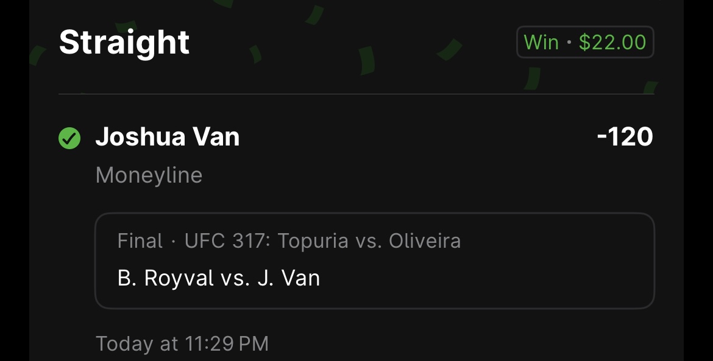The height and width of the screenshot is (361, 713).
Task: Tap the green confetti piece below Win badge
Action: click(x=531, y=78)
